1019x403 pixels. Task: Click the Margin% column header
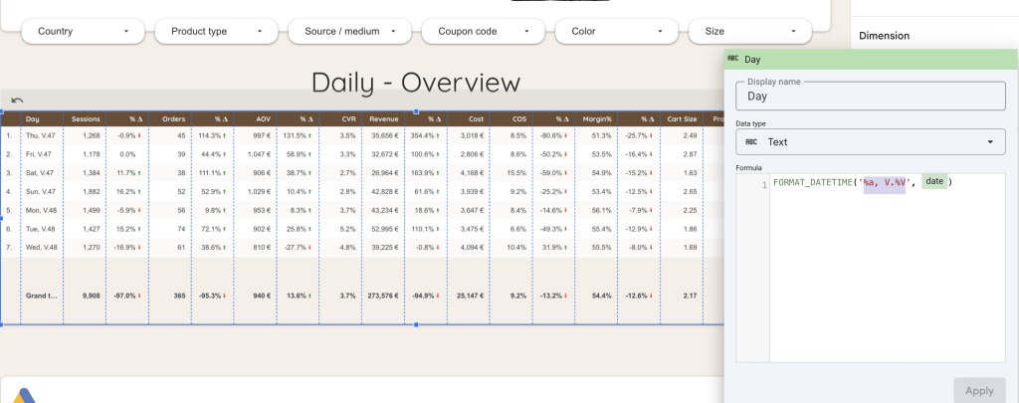pyautogui.click(x=598, y=118)
